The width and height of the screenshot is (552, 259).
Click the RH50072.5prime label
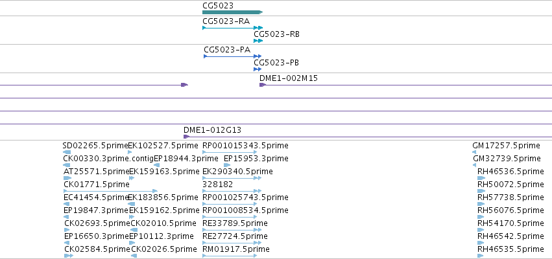pos(510,185)
